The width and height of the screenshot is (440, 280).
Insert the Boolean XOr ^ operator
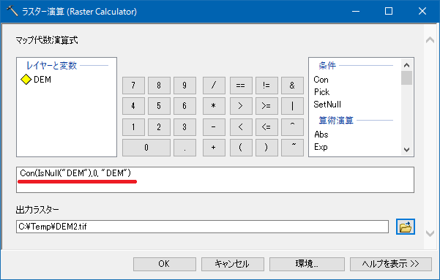tap(292, 127)
